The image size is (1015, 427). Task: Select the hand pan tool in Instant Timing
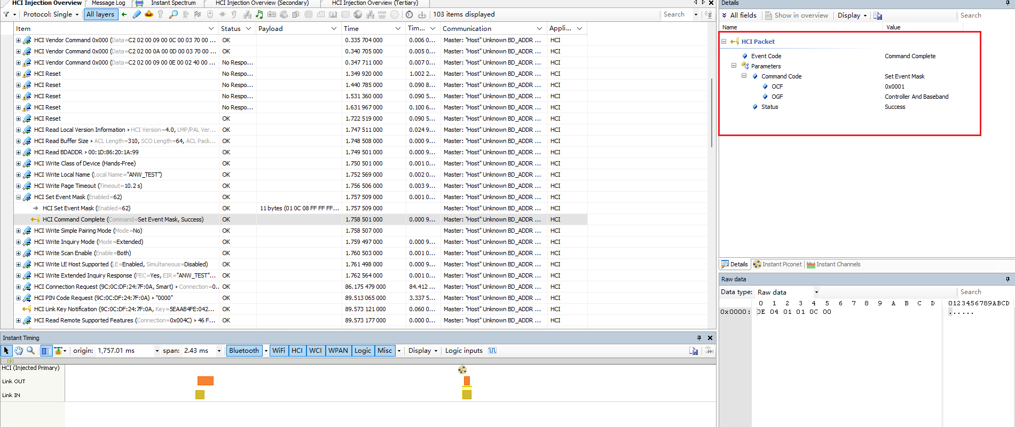pos(19,351)
